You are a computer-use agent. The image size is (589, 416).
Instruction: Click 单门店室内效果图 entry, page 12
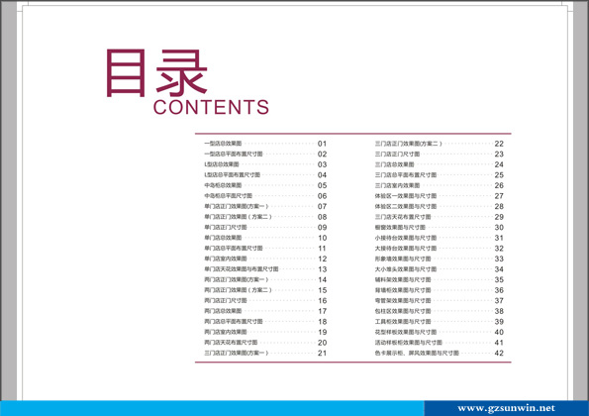(265, 259)
